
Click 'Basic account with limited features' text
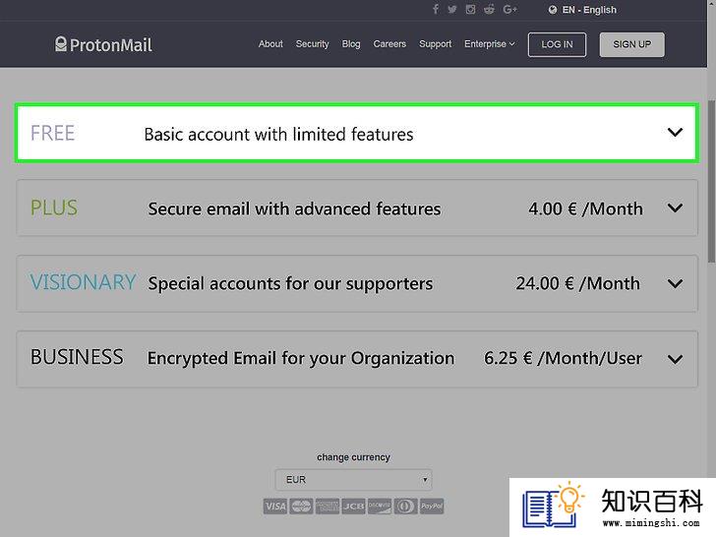pyautogui.click(x=278, y=134)
